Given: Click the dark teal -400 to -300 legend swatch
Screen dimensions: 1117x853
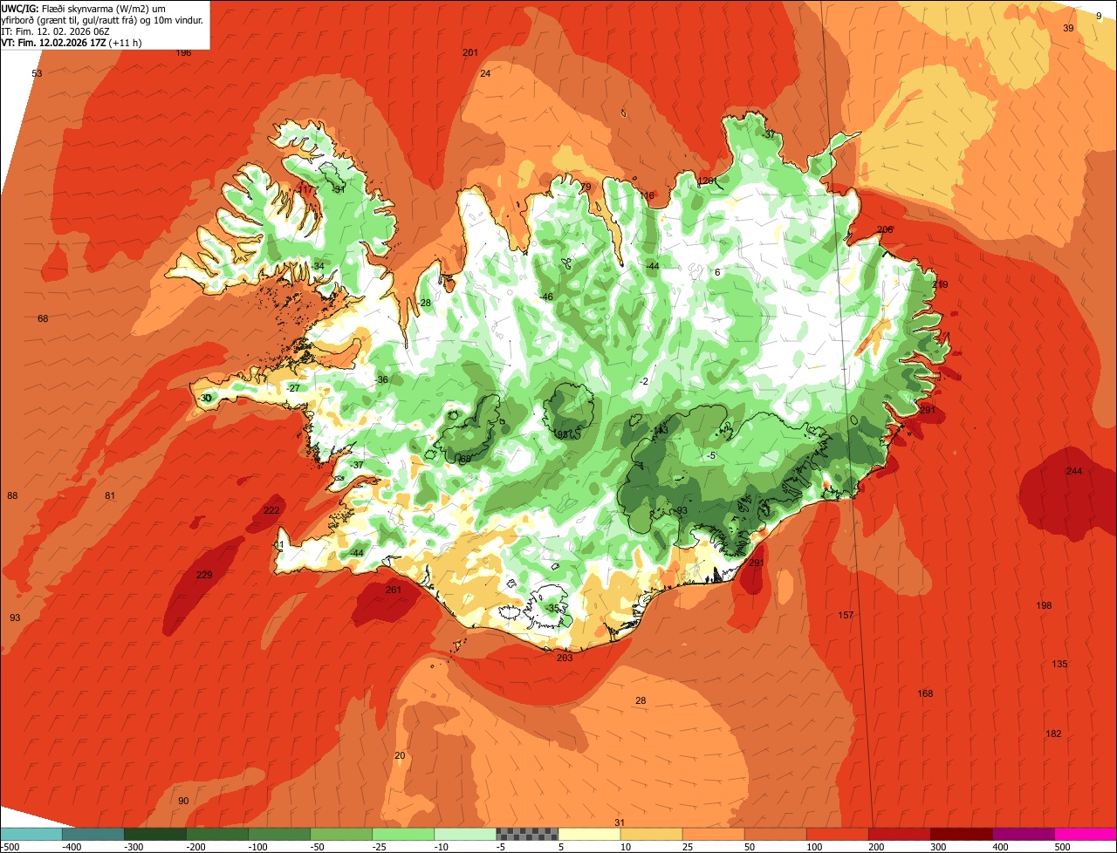Looking at the screenshot, I should pos(93,834).
